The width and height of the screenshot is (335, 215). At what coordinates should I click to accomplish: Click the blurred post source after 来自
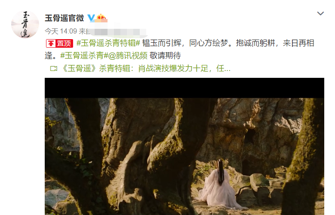tap(118, 32)
